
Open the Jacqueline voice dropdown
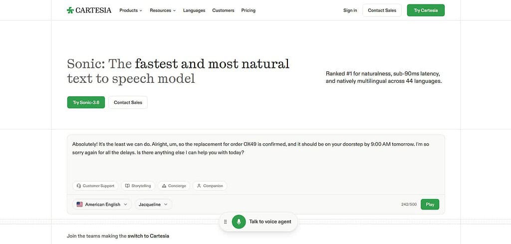(x=153, y=204)
